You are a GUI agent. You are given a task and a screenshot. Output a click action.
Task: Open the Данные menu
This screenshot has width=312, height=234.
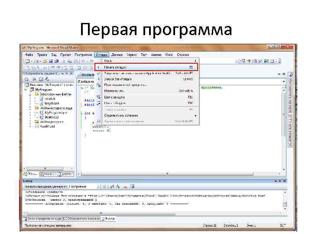point(117,55)
